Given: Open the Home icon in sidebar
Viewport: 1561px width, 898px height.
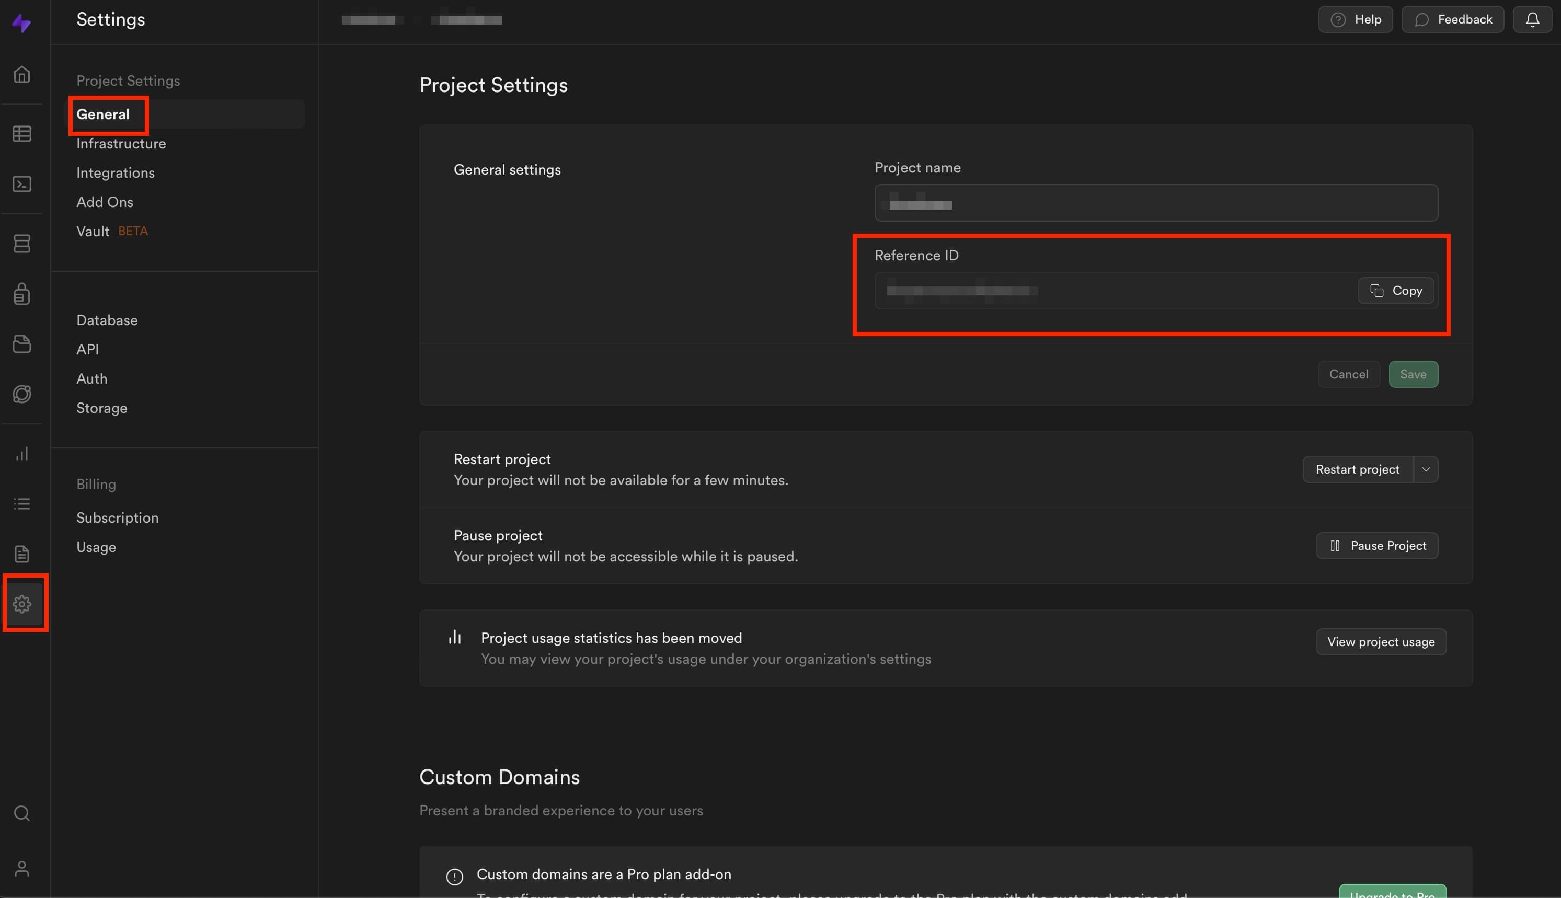Looking at the screenshot, I should (22, 74).
